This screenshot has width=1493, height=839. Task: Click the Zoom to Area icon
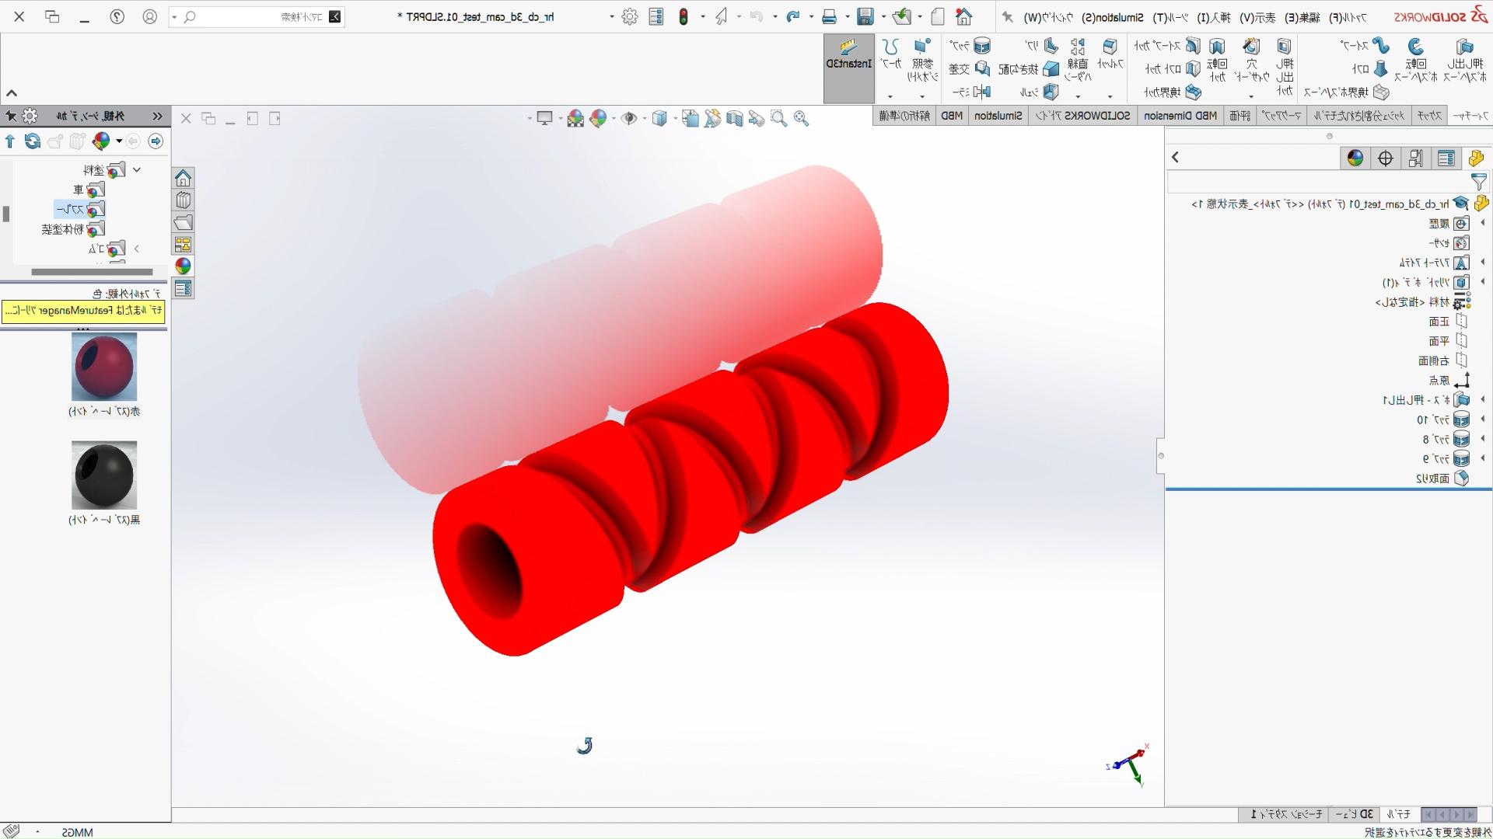[x=779, y=118]
